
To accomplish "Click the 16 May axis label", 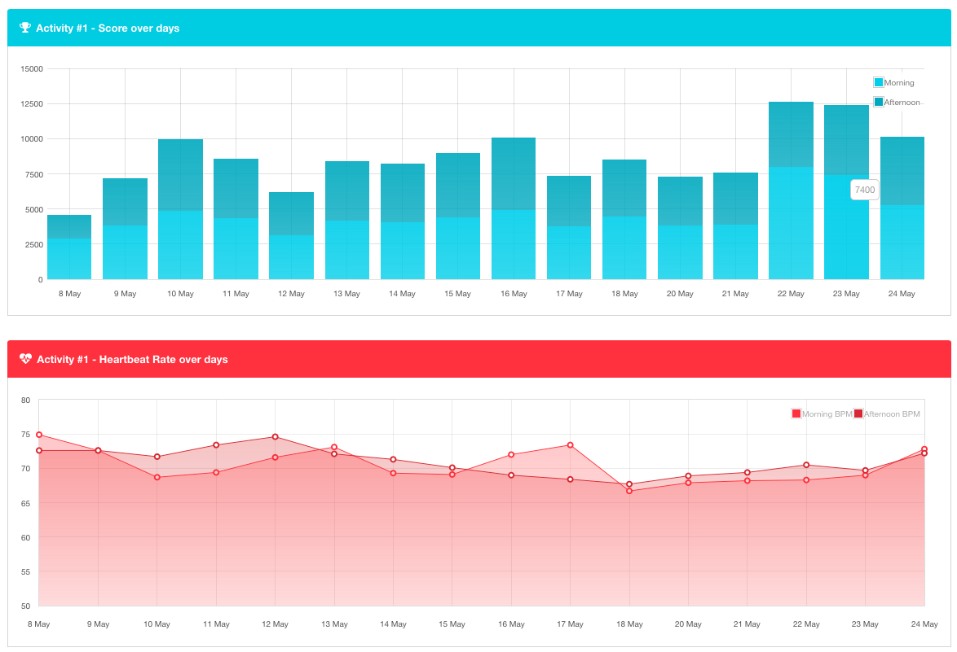I will pyautogui.click(x=513, y=293).
